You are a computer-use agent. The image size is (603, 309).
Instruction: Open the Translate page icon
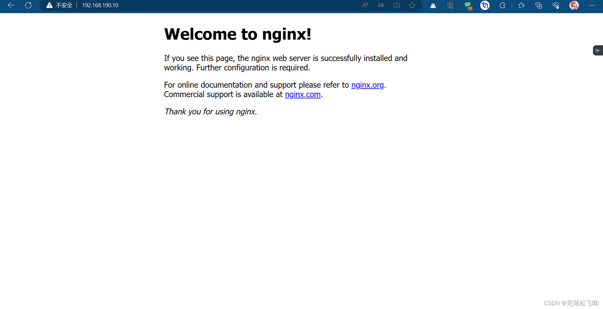(381, 5)
